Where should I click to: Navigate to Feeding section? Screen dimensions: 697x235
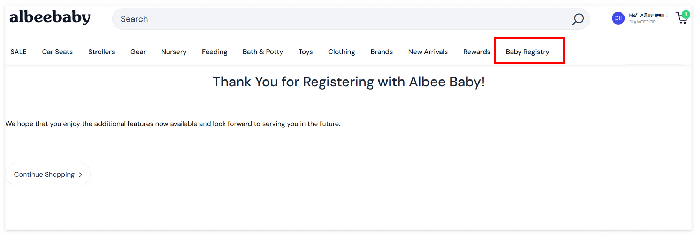point(215,52)
